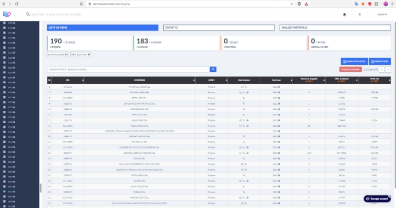Go to next page with the pagination arrow
Viewport: 396px width, 208px height.
[388, 70]
